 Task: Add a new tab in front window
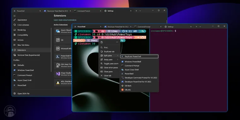click(196, 27)
